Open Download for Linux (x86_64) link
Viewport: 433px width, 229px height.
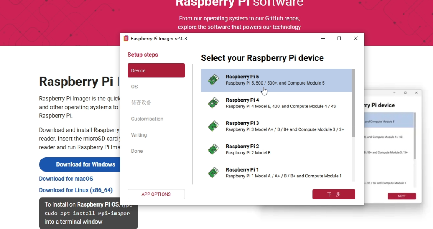(x=76, y=190)
